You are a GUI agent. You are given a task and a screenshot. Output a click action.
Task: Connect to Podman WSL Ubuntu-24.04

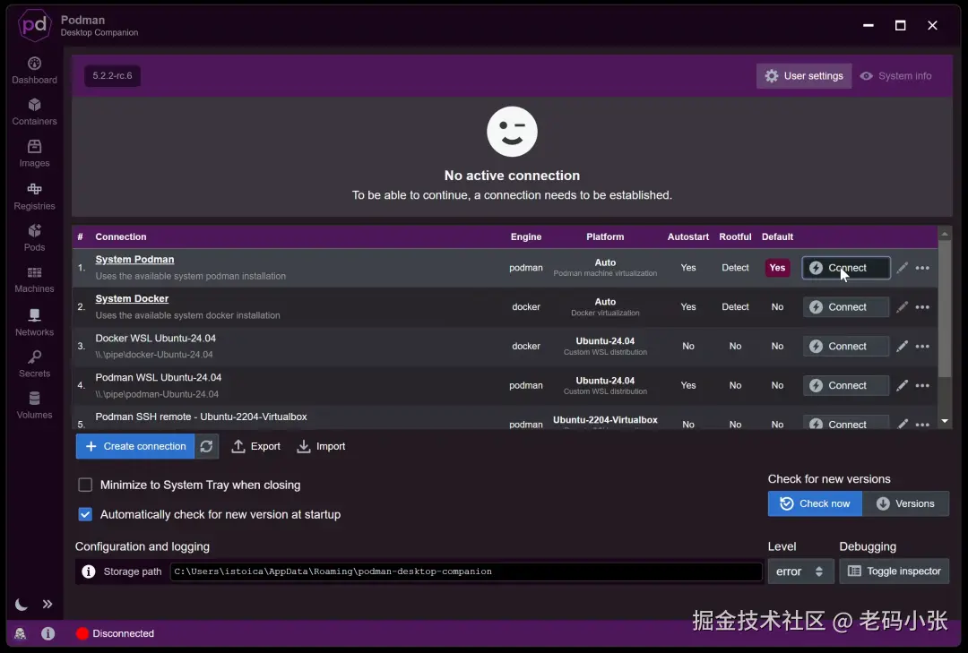point(846,385)
